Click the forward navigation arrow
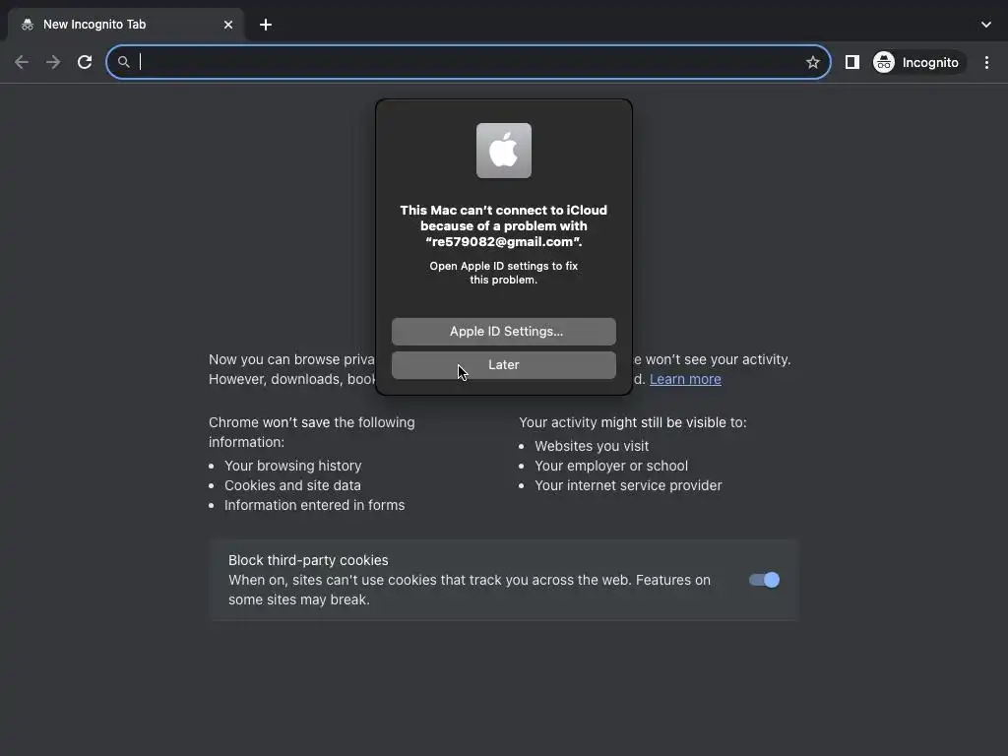The height and width of the screenshot is (756, 1008). point(53,62)
